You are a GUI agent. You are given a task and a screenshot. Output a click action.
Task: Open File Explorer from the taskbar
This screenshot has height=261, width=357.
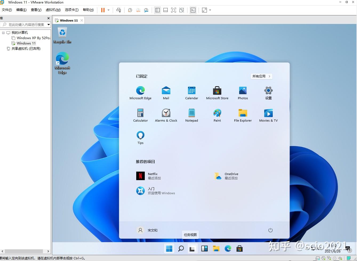pos(216,249)
